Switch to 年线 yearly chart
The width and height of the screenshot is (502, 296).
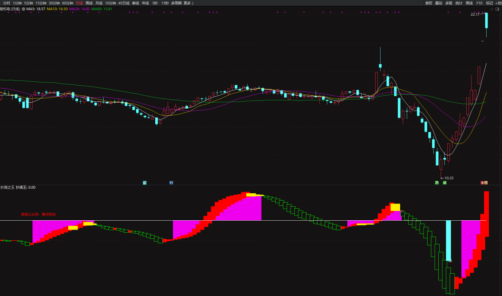[145, 3]
